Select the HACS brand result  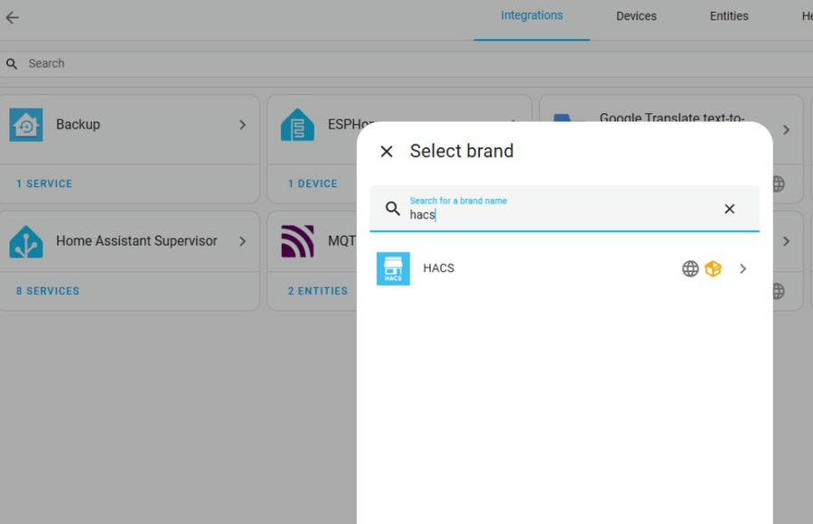point(564,268)
